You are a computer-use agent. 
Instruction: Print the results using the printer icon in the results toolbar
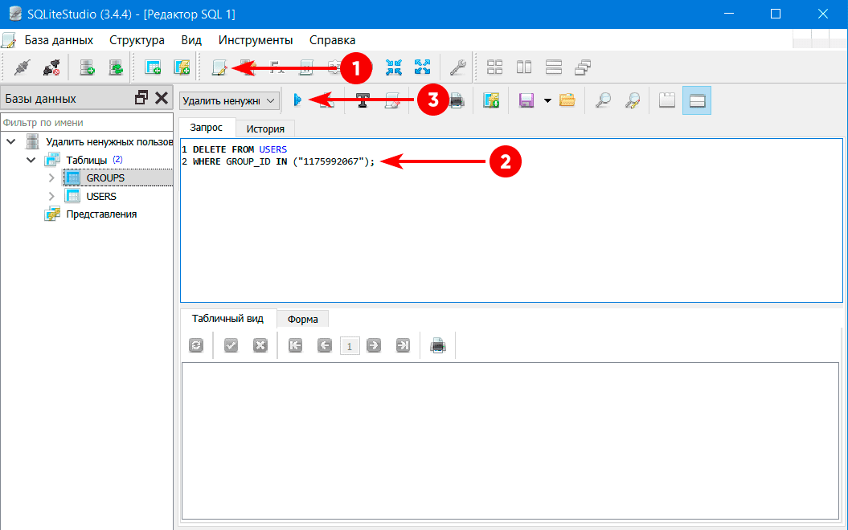coord(437,345)
